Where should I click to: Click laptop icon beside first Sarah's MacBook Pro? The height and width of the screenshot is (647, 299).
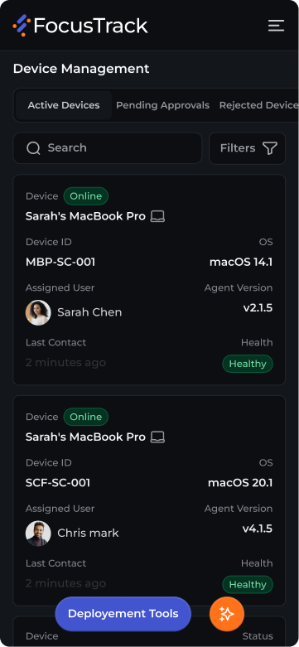click(x=157, y=216)
